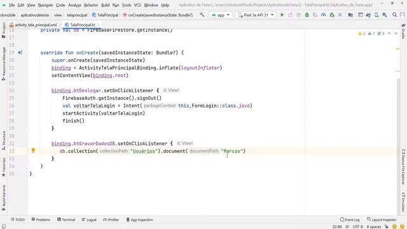407x229 pixels.
Task: Open the Pixel 3a API 31 device dropdown
Action: 256,15
